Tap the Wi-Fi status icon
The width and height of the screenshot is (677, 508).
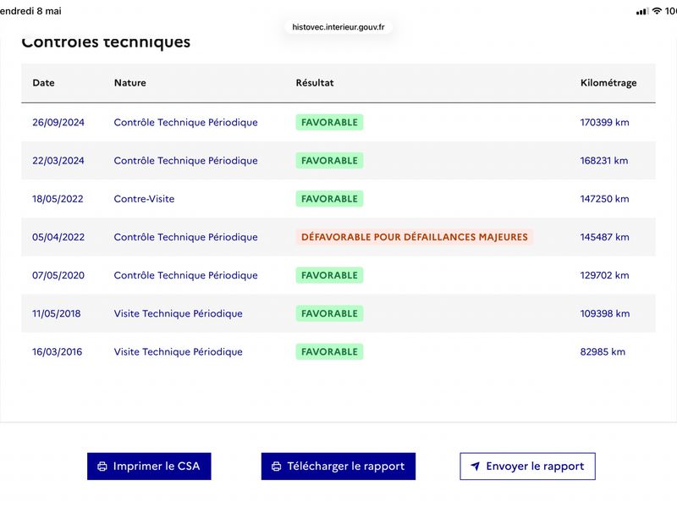pyautogui.click(x=657, y=11)
